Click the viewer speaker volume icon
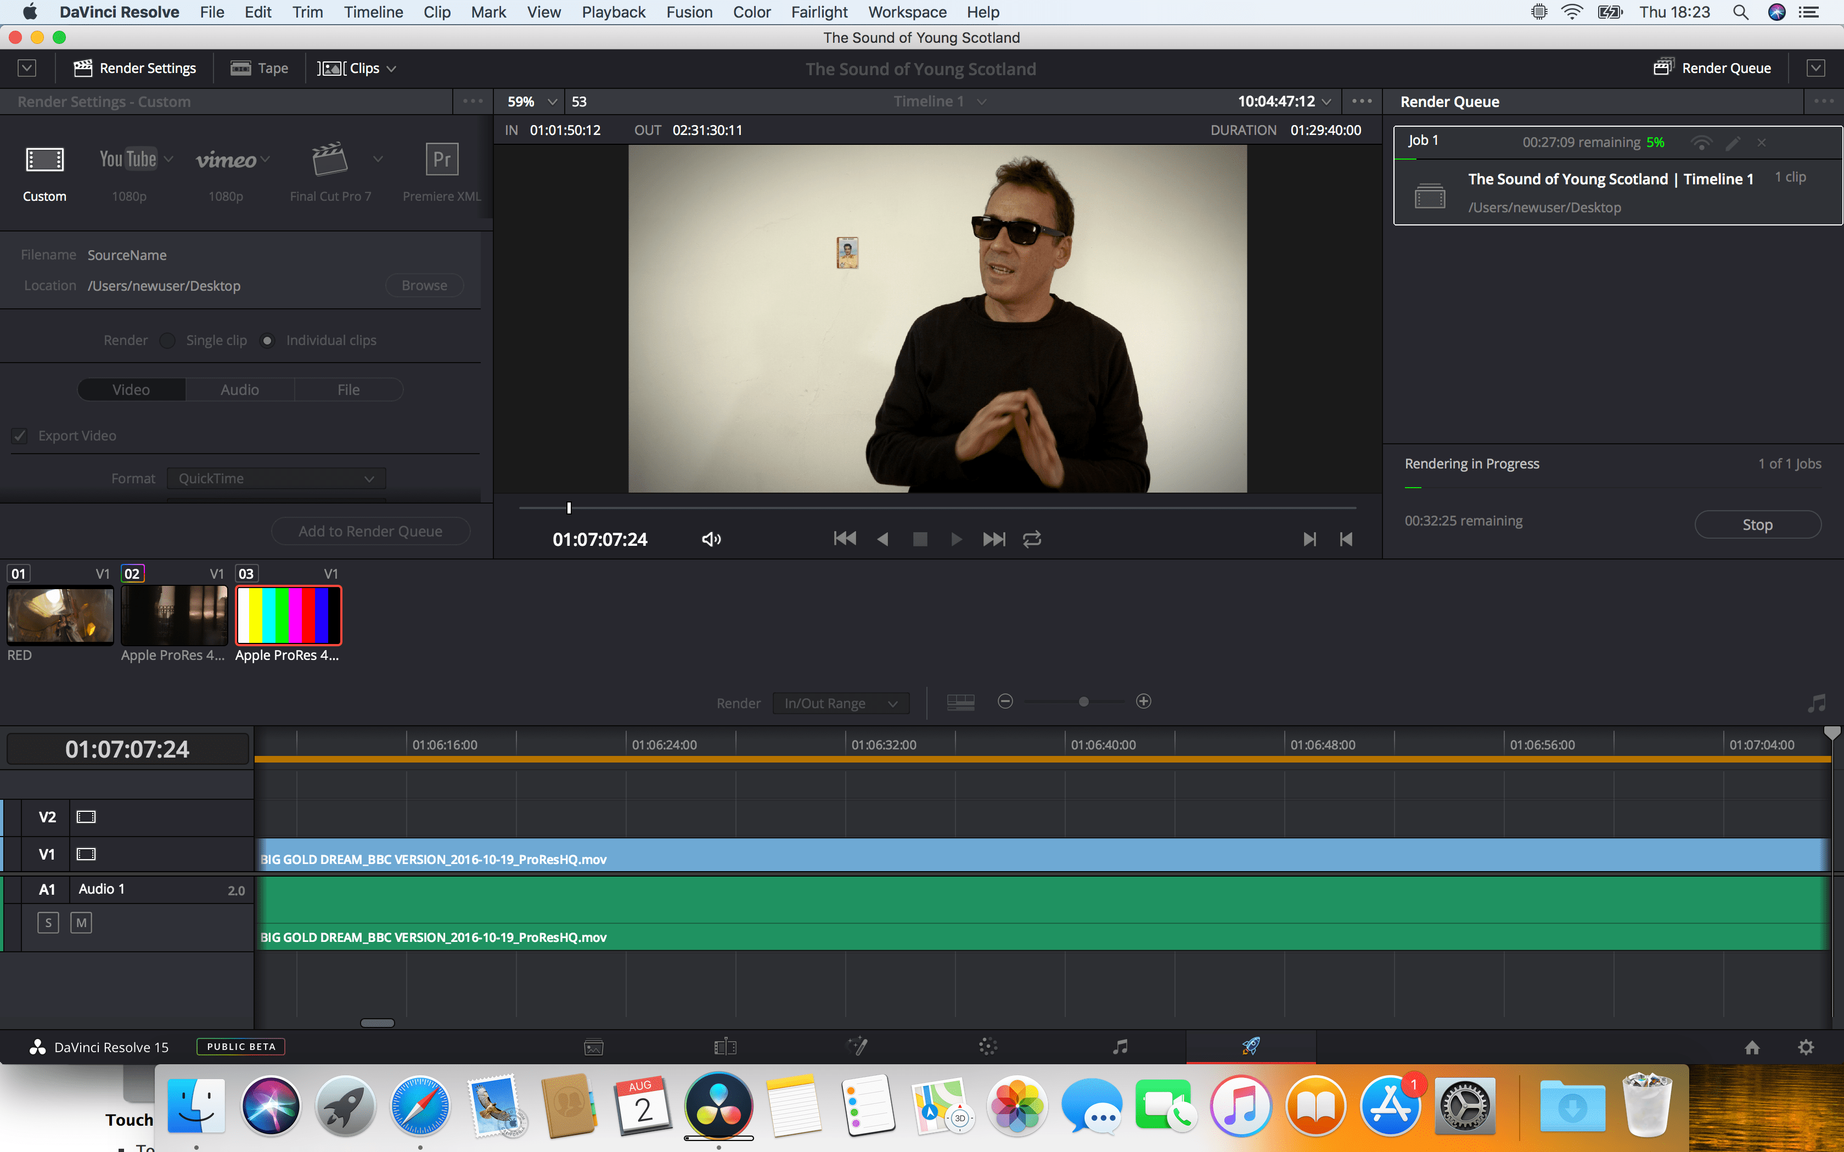This screenshot has width=1844, height=1152. tap(711, 539)
